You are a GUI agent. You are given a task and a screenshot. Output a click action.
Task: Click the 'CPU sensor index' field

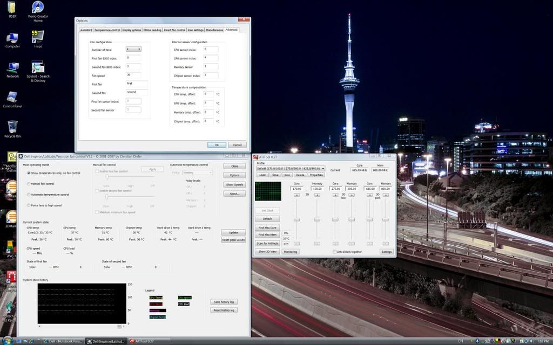coord(211,50)
